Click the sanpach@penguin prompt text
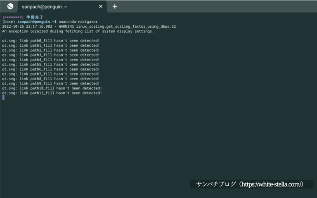The image size is (317, 198). point(33,21)
